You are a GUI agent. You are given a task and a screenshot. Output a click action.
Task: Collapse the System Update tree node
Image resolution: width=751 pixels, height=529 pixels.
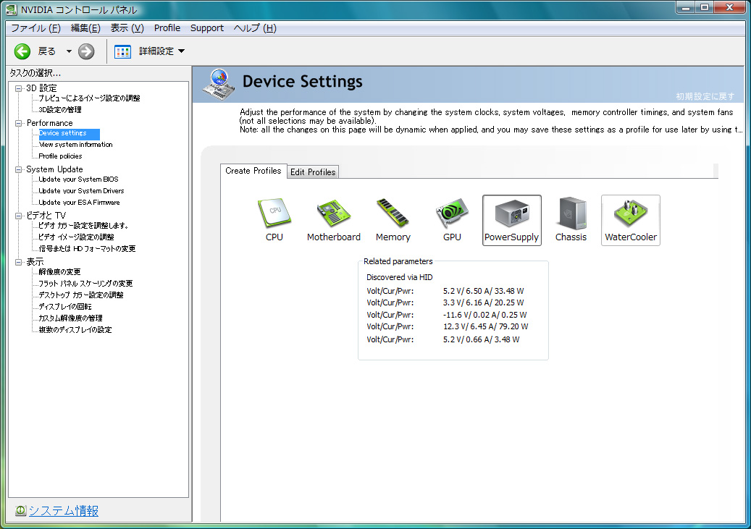pos(18,169)
